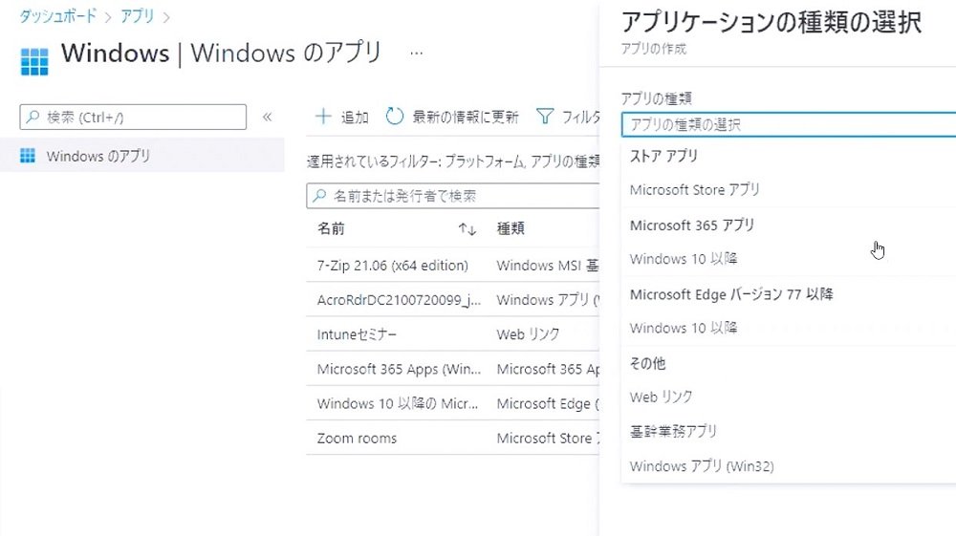The image size is (956, 536).
Task: Click the 追加 plus button
Action: [x=342, y=117]
